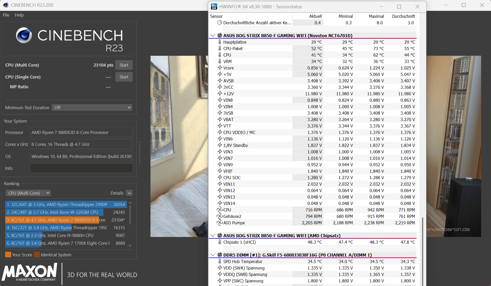Open the CPU (Multi Core) ranking dropdown

pyautogui.click(x=28, y=193)
